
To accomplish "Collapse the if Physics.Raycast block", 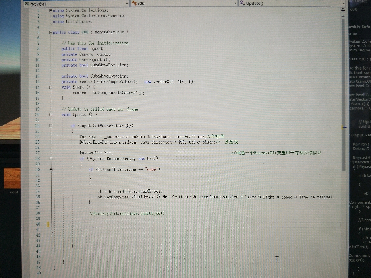I will (51, 159).
